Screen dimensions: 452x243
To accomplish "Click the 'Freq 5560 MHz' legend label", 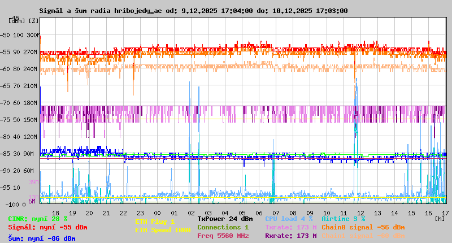I will point(223,236).
